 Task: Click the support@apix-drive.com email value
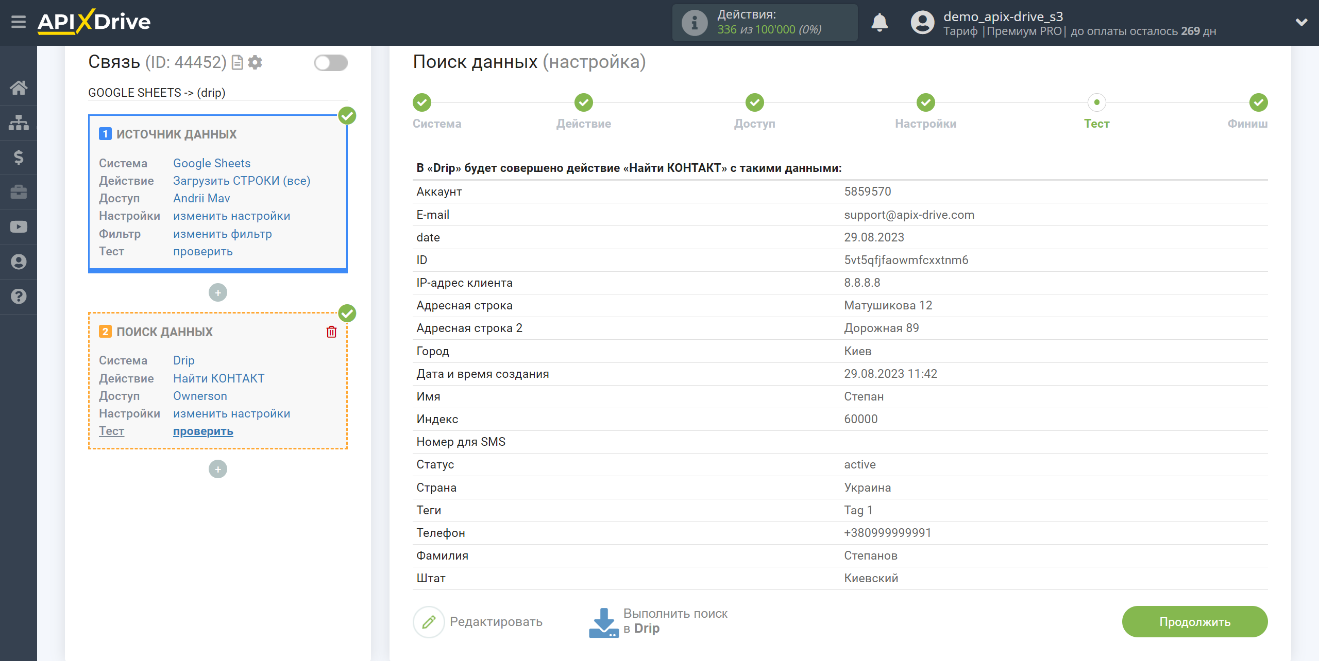[909, 215]
